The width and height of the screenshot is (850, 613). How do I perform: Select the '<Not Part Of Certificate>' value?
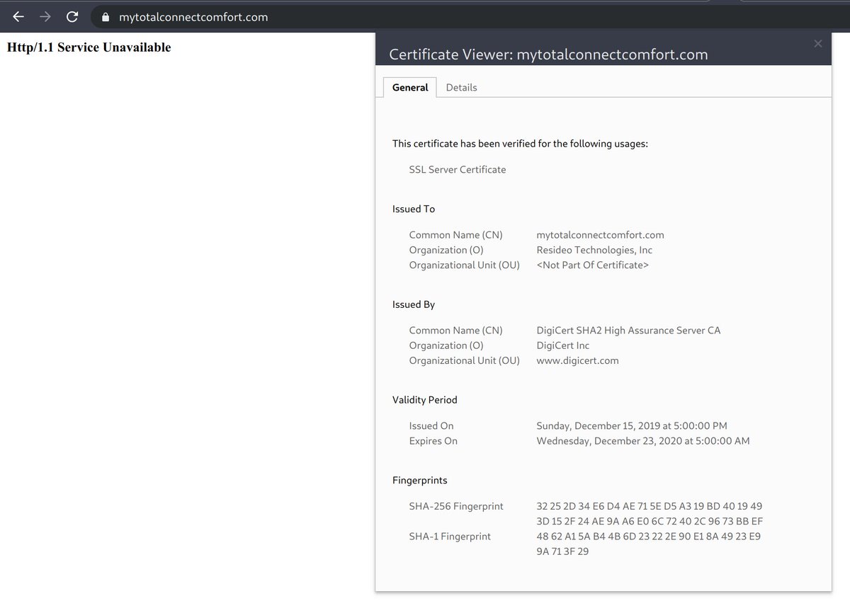pos(593,265)
